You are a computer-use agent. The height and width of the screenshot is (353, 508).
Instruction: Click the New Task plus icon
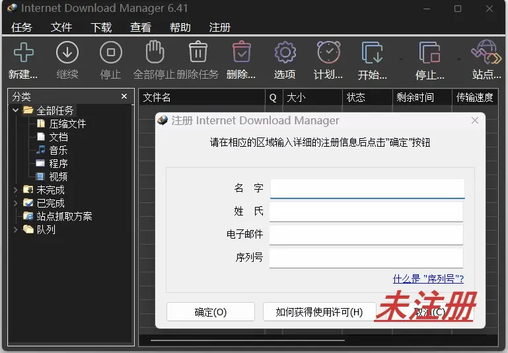23,52
